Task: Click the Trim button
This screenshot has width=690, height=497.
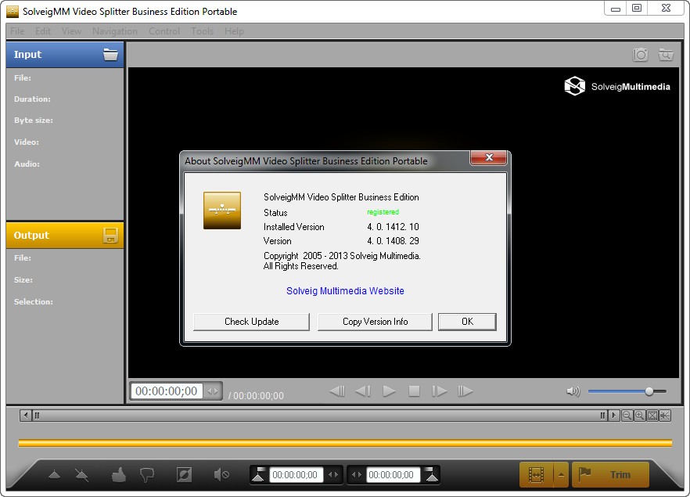Action: [x=610, y=474]
